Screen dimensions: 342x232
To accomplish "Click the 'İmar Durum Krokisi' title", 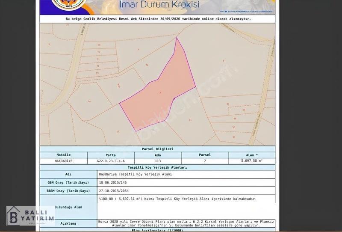I will tap(159, 4).
